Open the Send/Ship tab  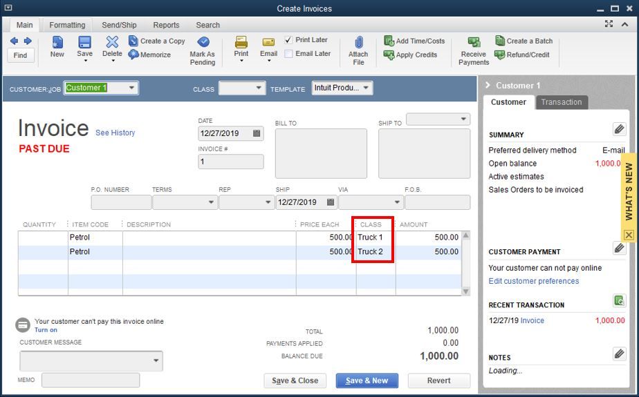(x=119, y=25)
